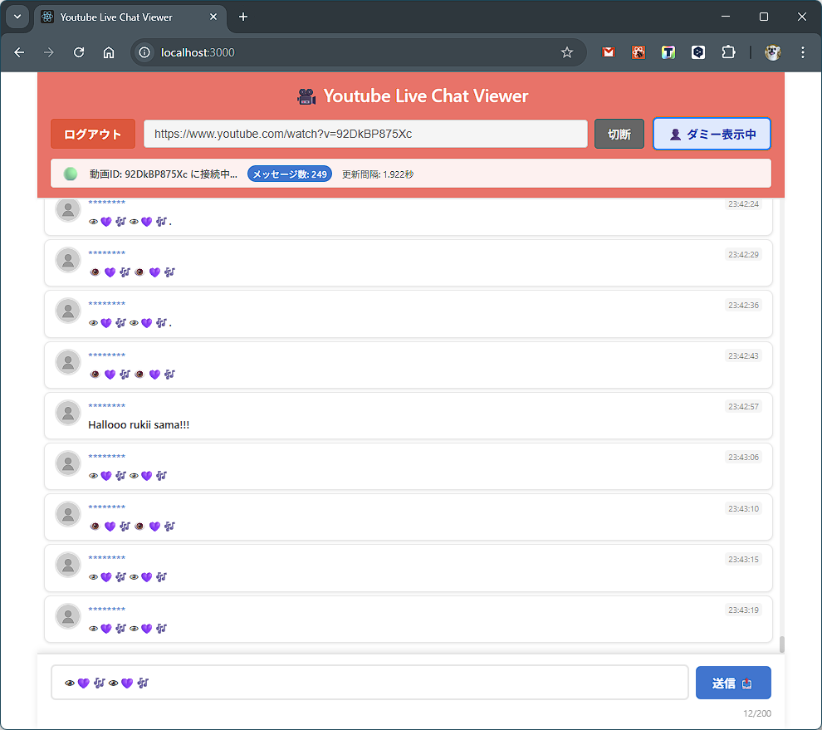Click avatar of the 23:42:43 message
The height and width of the screenshot is (730, 822).
pyautogui.click(x=68, y=362)
